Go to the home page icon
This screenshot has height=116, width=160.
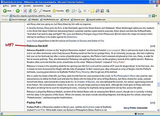(35, 11)
